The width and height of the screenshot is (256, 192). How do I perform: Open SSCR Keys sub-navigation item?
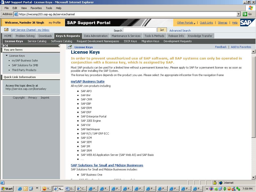click(130, 41)
